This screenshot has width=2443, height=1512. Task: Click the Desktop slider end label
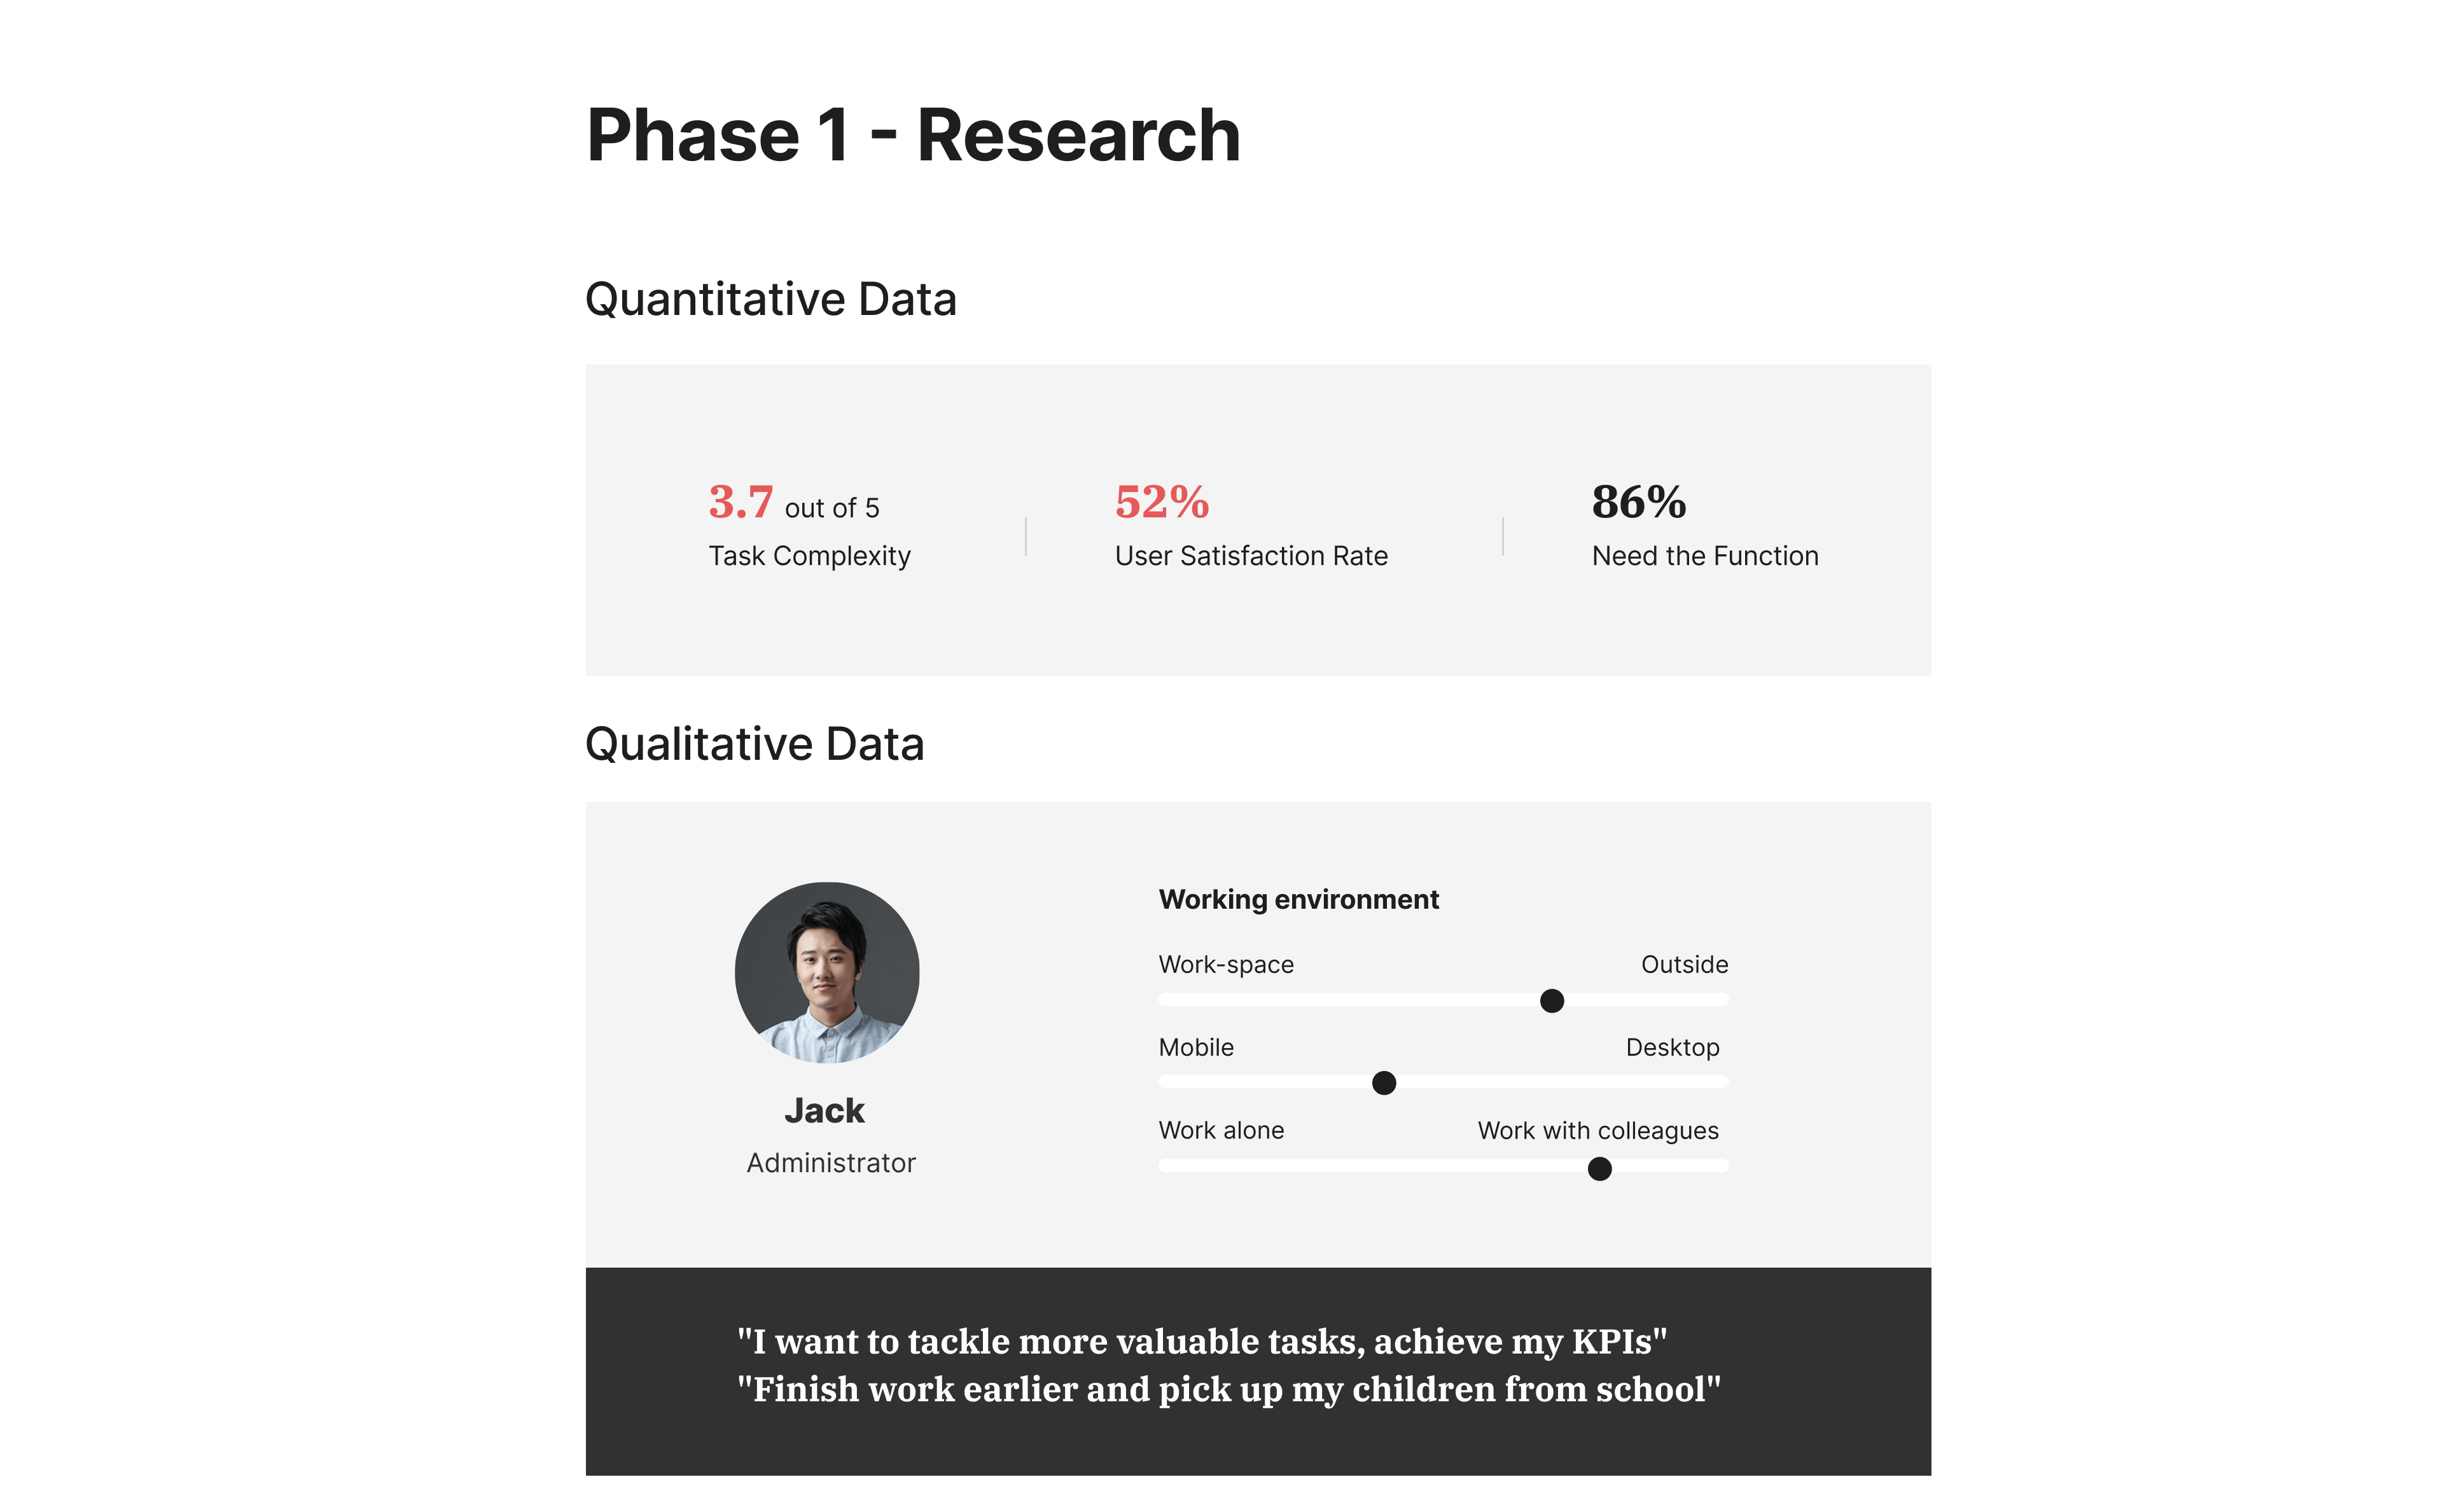1673,1048
